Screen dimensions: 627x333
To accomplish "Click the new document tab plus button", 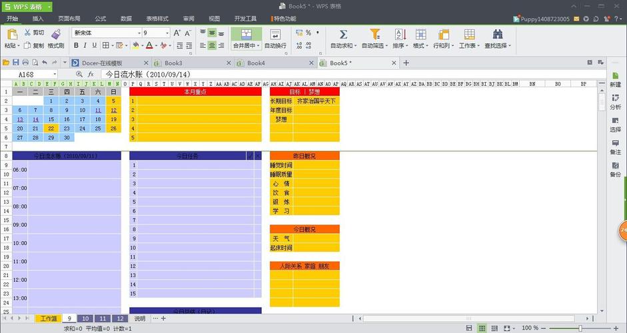I will click(x=406, y=63).
